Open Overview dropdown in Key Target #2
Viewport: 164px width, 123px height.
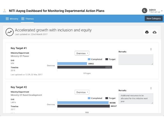pos(82,92)
